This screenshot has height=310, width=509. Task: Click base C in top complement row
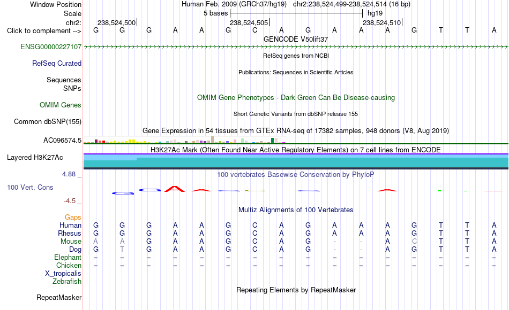pyautogui.click(x=255, y=30)
